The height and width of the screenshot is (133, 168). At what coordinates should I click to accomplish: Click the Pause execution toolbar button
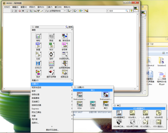click(x=23, y=11)
